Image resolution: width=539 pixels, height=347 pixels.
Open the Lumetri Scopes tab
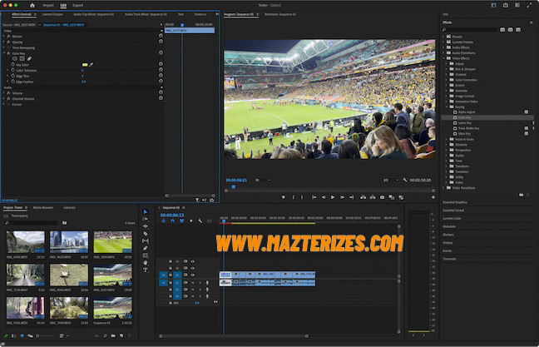coord(52,14)
